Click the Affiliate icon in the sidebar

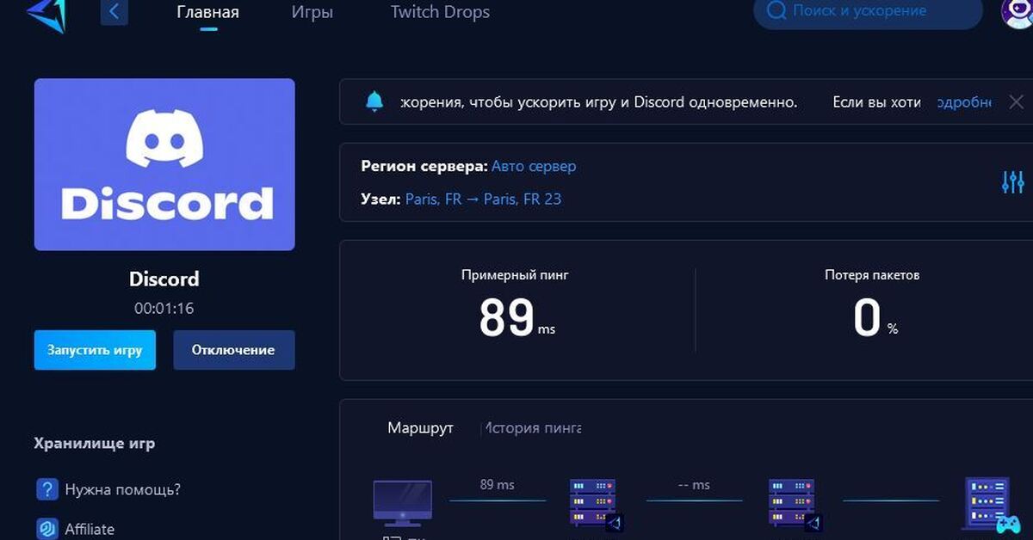pyautogui.click(x=46, y=528)
